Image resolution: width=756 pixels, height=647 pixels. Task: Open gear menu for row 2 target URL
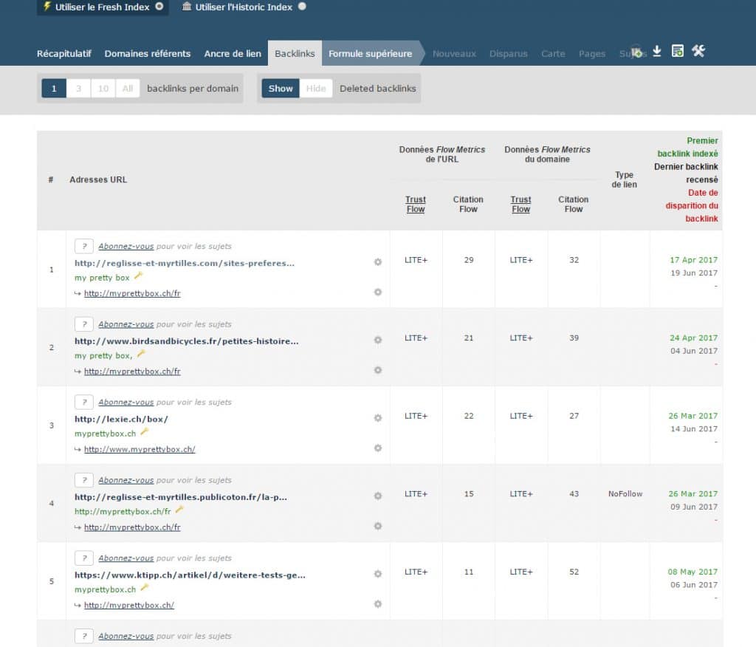click(378, 370)
